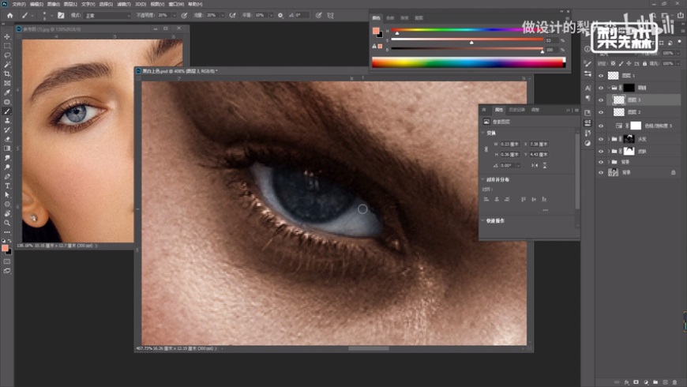The height and width of the screenshot is (387, 687).
Task: Toggle visibility of 图层 2 layer
Action: coord(601,113)
